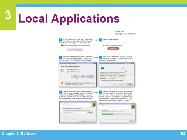The height and width of the screenshot is (140, 187).
Task: Click Save in the File Download dialog
Action: click(83, 76)
